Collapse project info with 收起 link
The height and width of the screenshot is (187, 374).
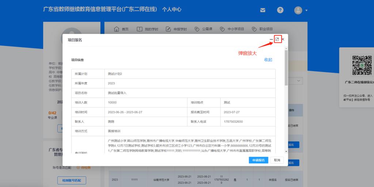point(268,60)
